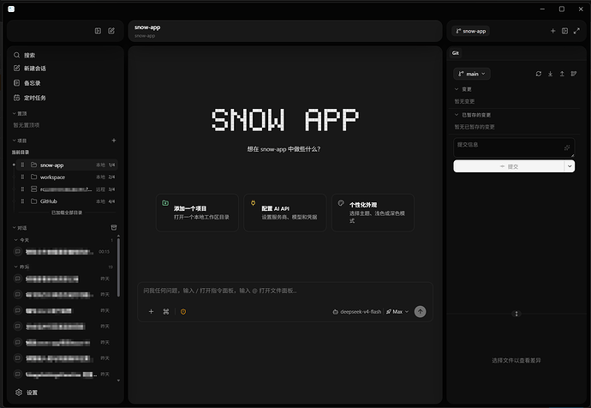Click the git history list icon
The width and height of the screenshot is (591, 408).
(x=574, y=74)
